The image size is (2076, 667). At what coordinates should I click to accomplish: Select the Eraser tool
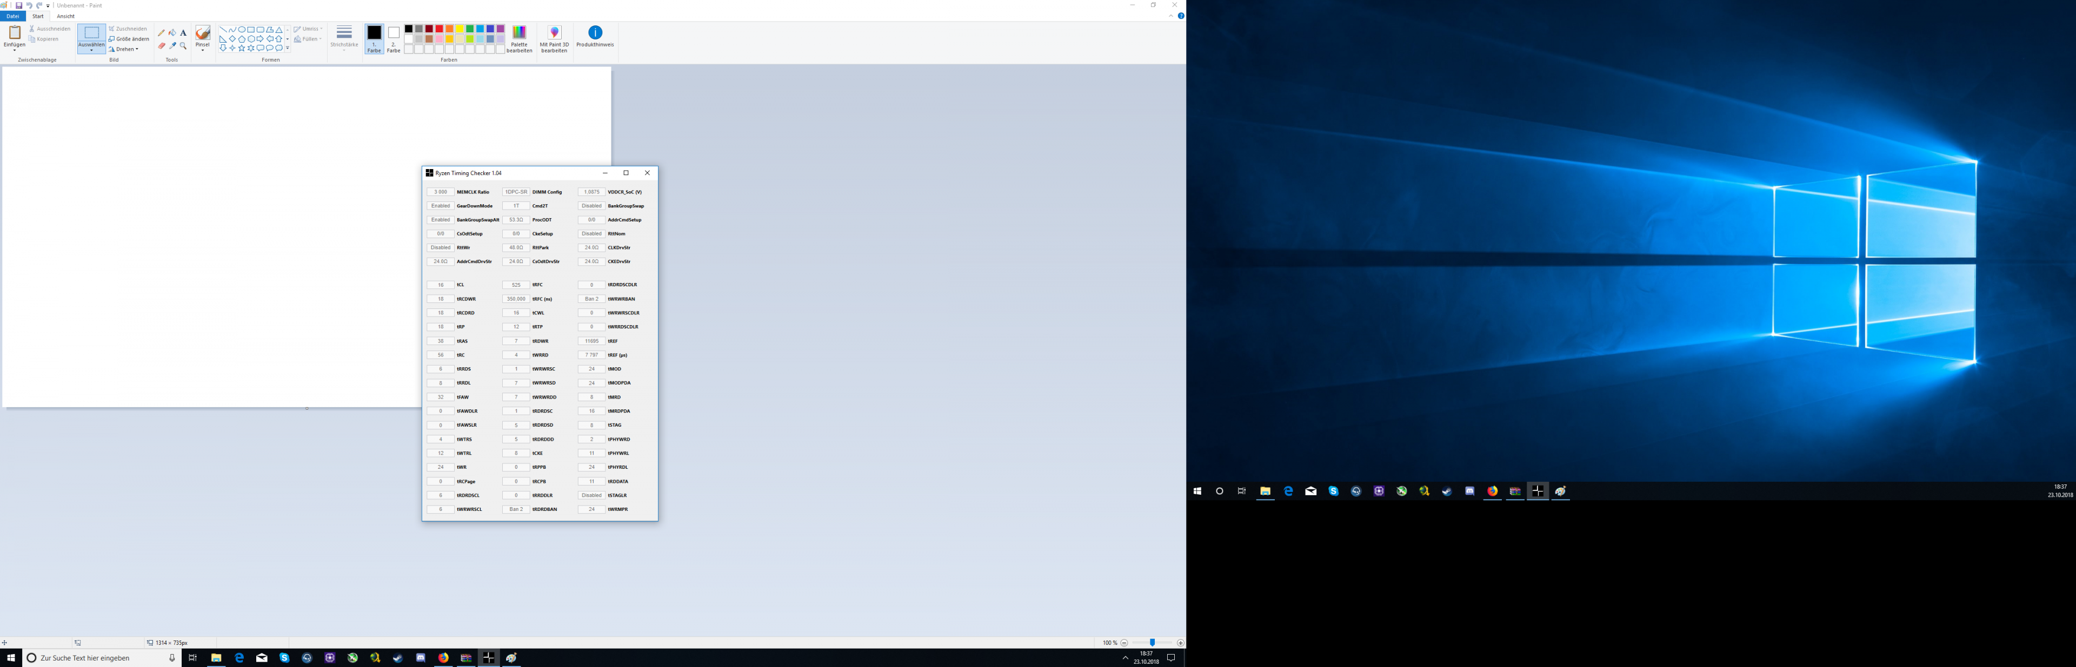161,46
